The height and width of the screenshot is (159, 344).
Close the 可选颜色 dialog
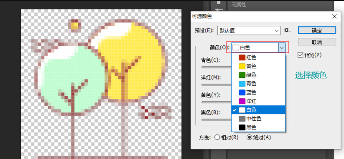point(334,16)
